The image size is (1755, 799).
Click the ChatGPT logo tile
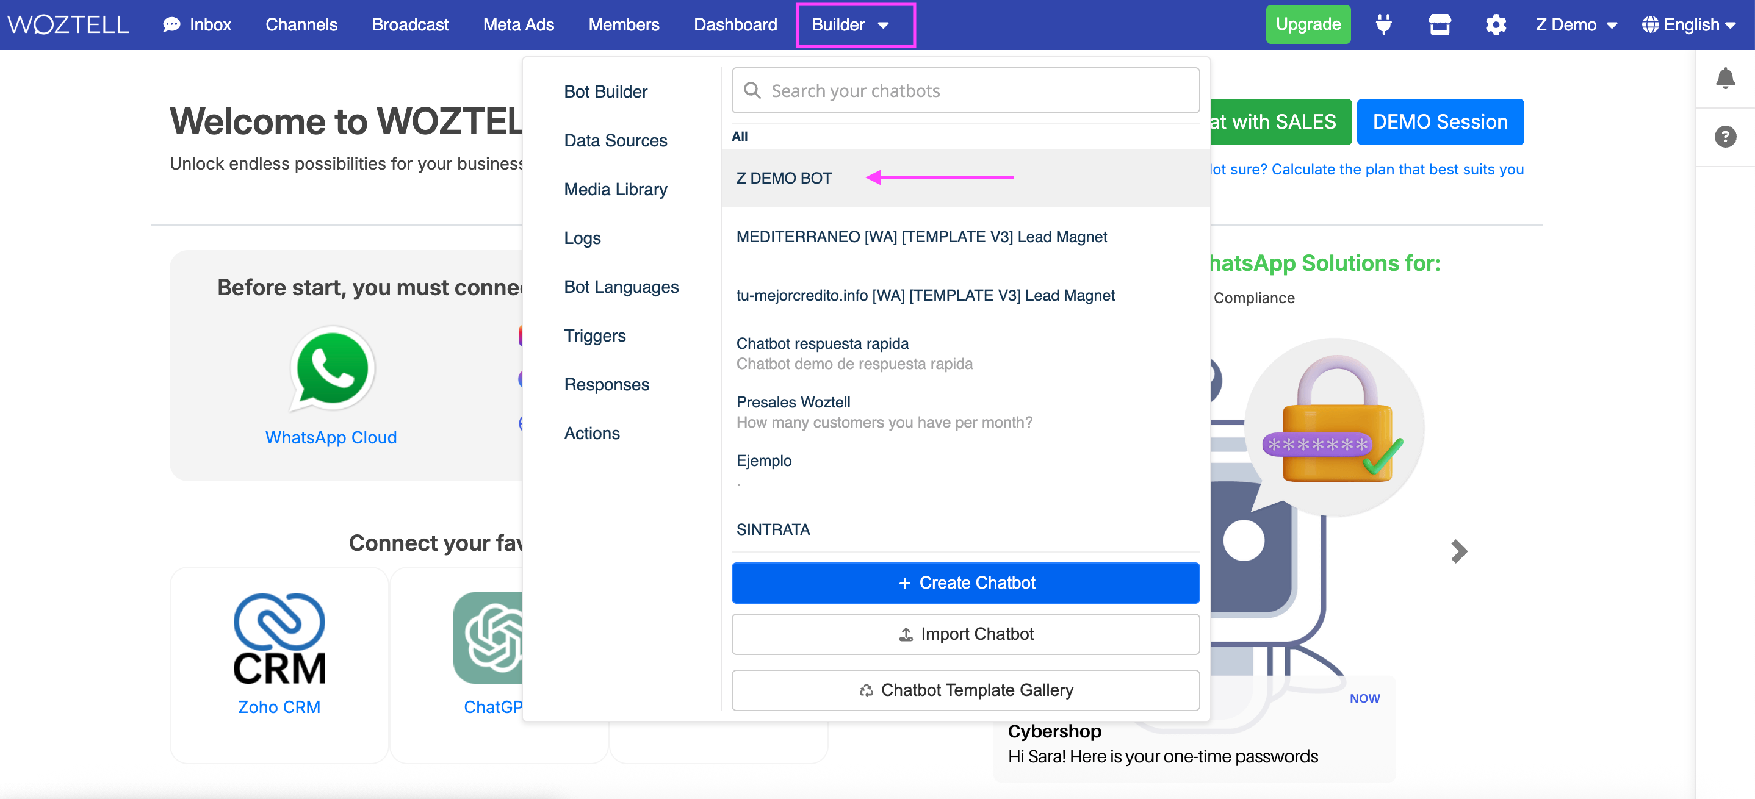point(489,638)
